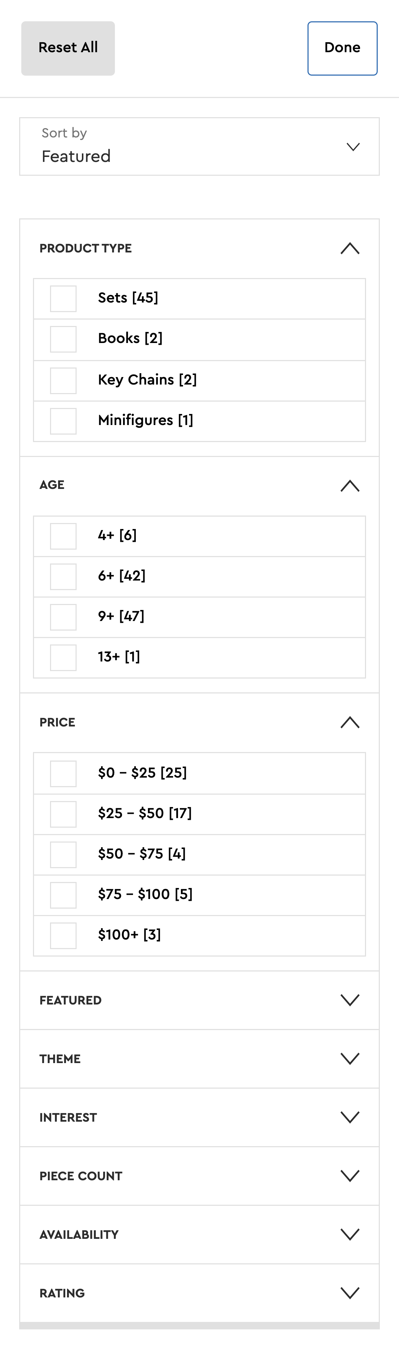The width and height of the screenshot is (399, 1345).
Task: Select the $50 – $75 checkbox
Action: tap(62, 854)
